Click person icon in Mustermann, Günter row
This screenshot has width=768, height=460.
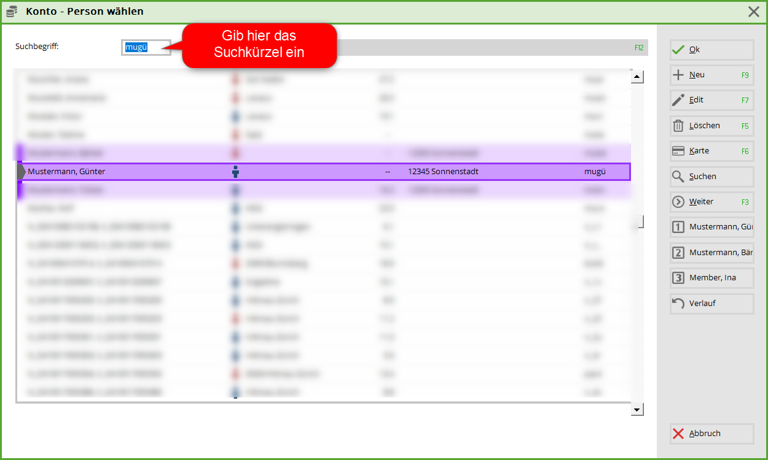235,172
